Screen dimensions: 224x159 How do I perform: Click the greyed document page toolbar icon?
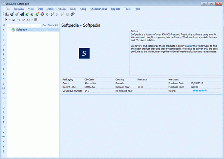click(x=68, y=14)
